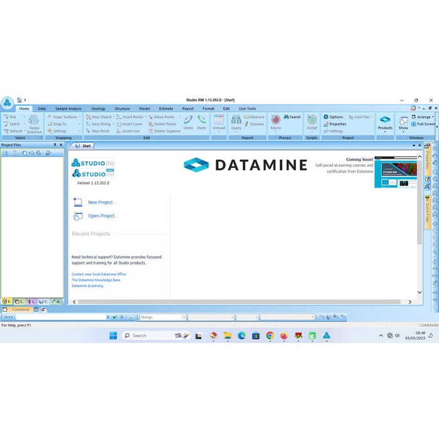Switch to the Estimate ribbon tab
439x439 pixels.
coord(166,108)
